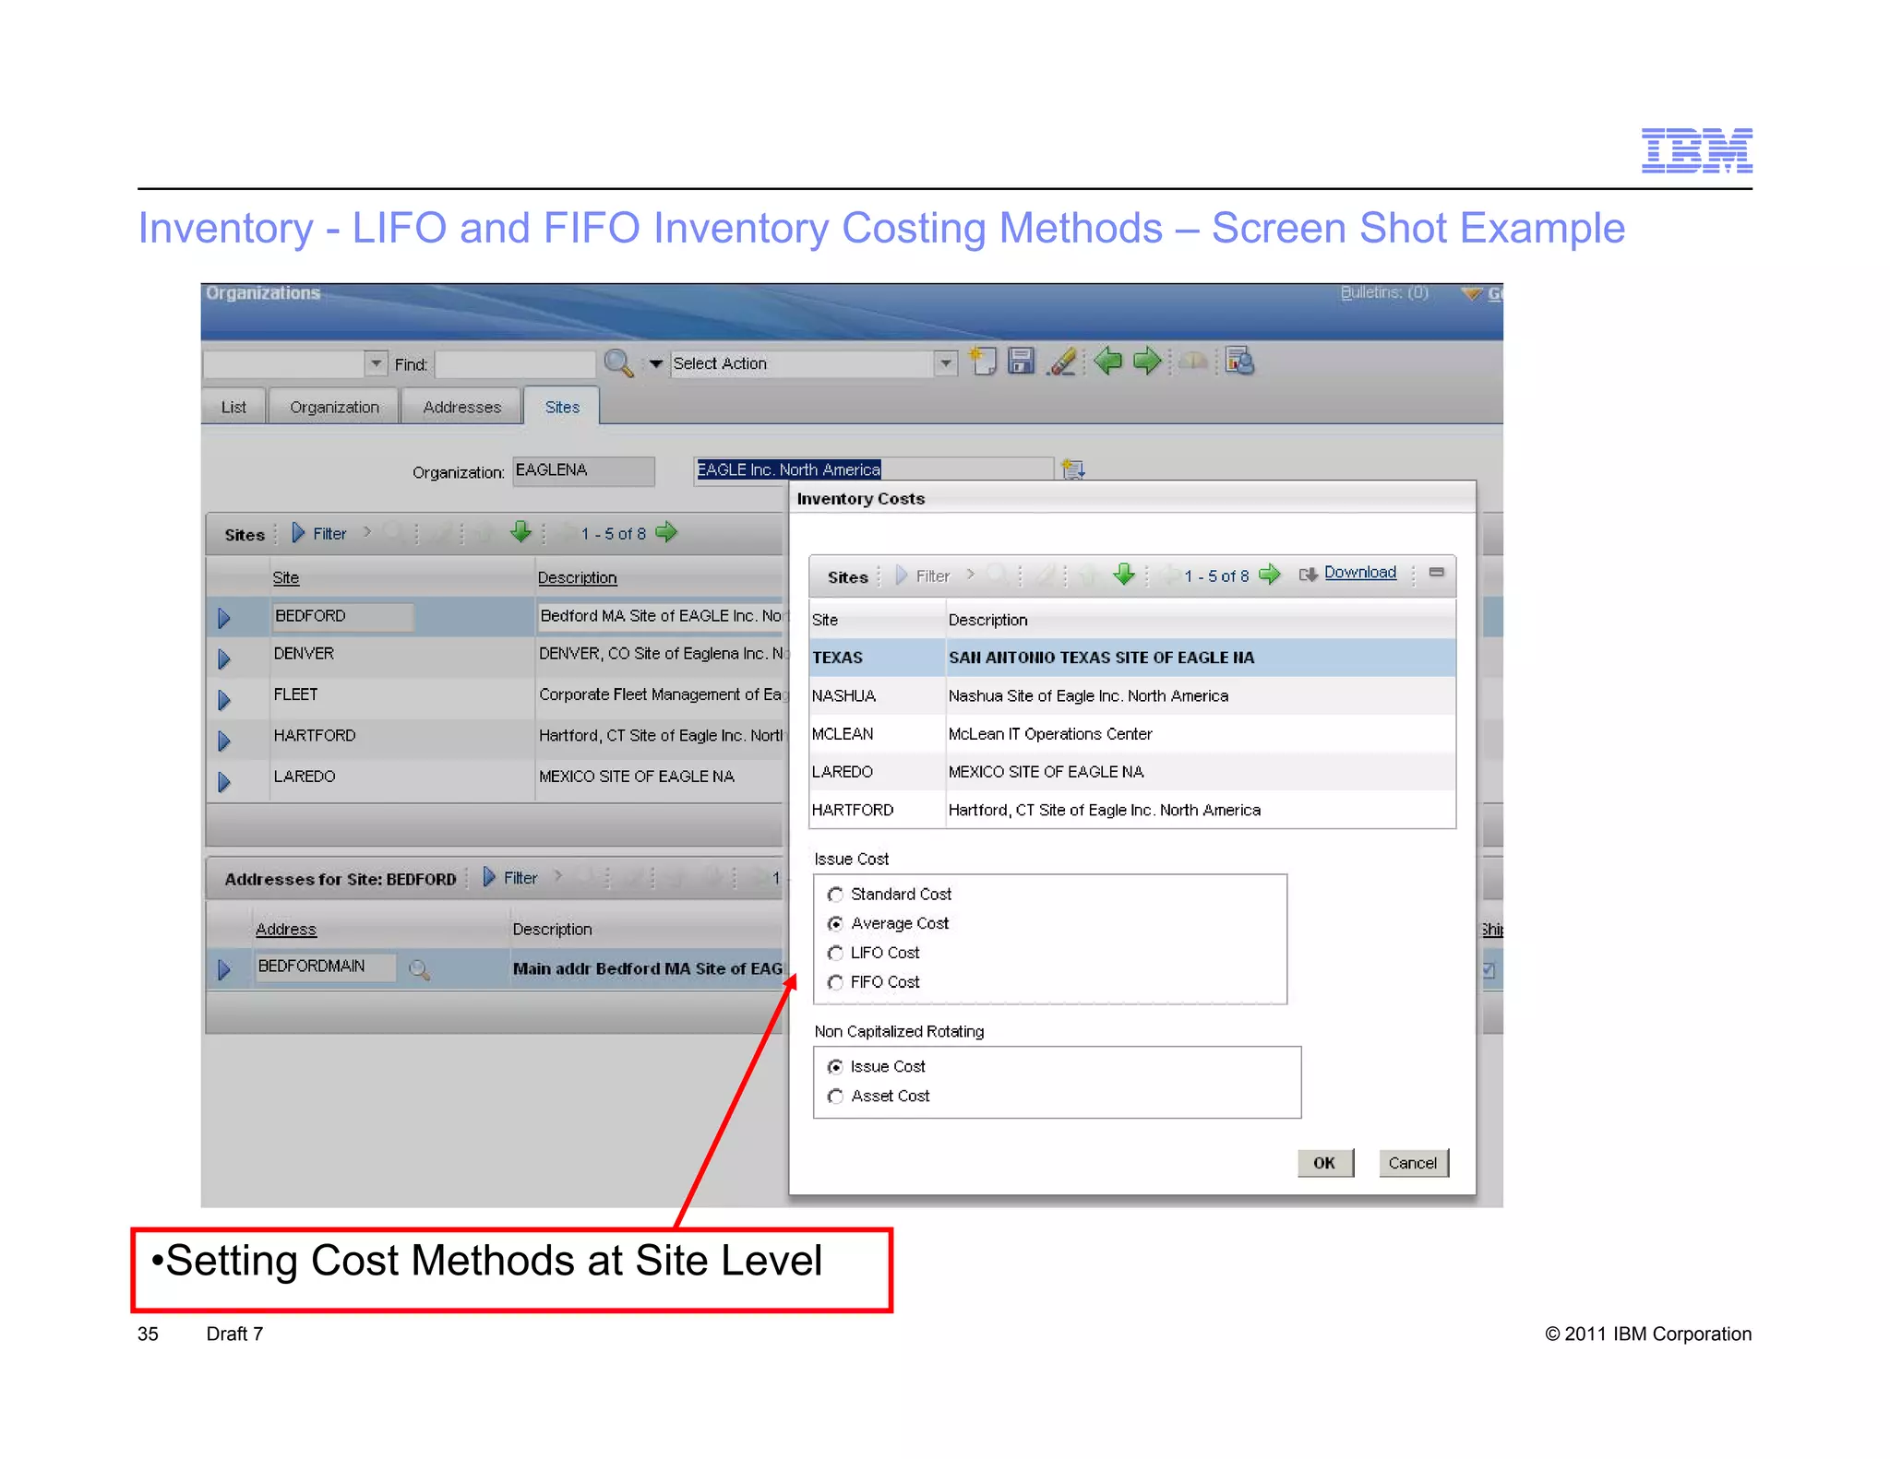Viewport: 1890px width, 1459px height.
Task: Go to next page in background Sites table
Action: point(666,532)
